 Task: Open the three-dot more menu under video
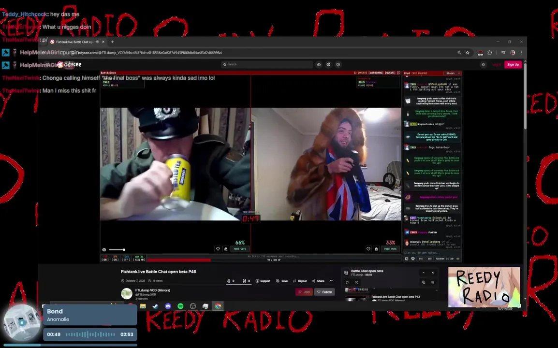pos(332,281)
